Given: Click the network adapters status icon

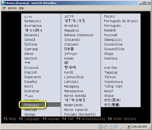Looking at the screenshot, I should 115,127.
